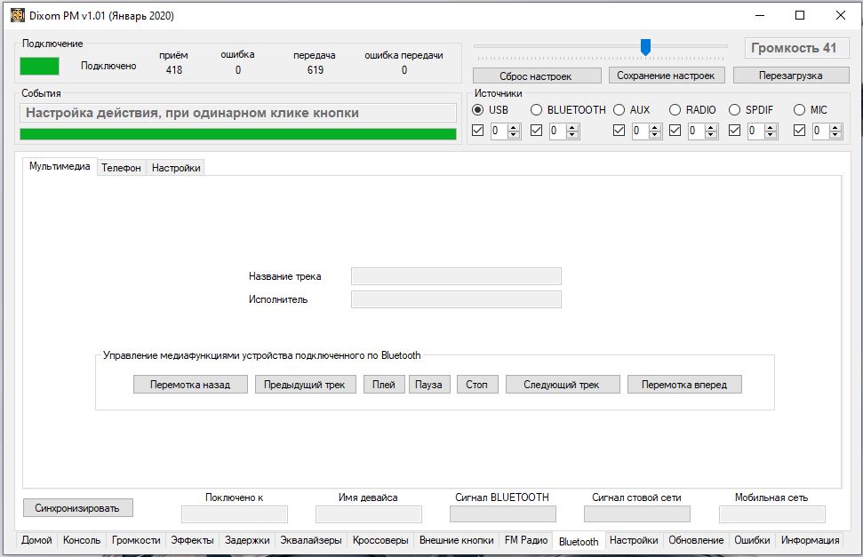Choose MIC as the audio source
The width and height of the screenshot is (863, 557).
tap(798, 110)
